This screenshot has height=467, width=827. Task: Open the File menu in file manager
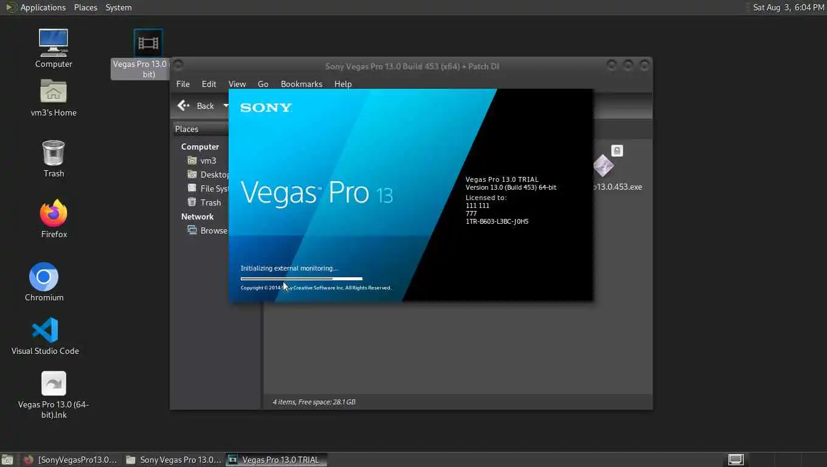[183, 84]
